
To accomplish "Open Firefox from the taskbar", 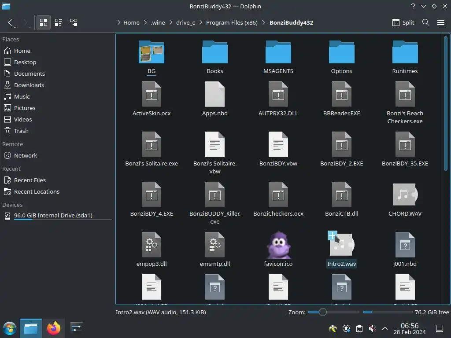I will coord(54,328).
